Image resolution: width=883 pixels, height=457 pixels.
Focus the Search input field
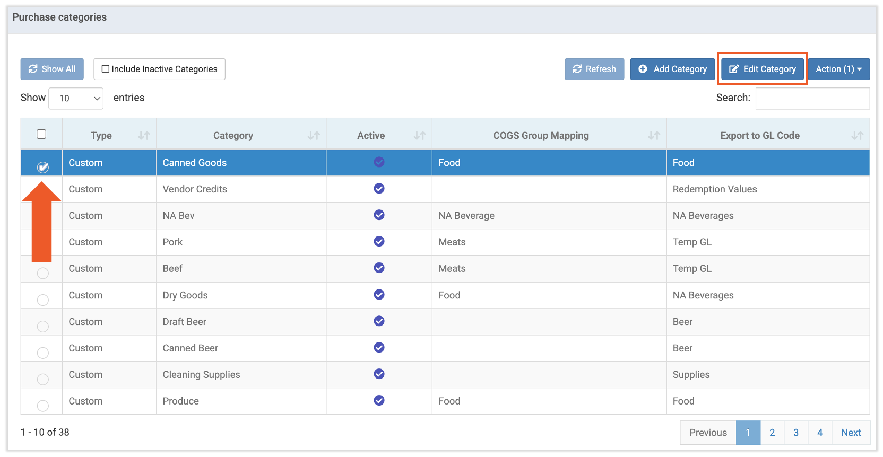[x=812, y=99]
